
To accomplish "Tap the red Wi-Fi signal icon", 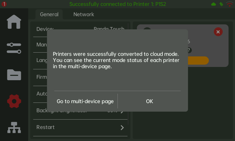I will coord(229,4).
